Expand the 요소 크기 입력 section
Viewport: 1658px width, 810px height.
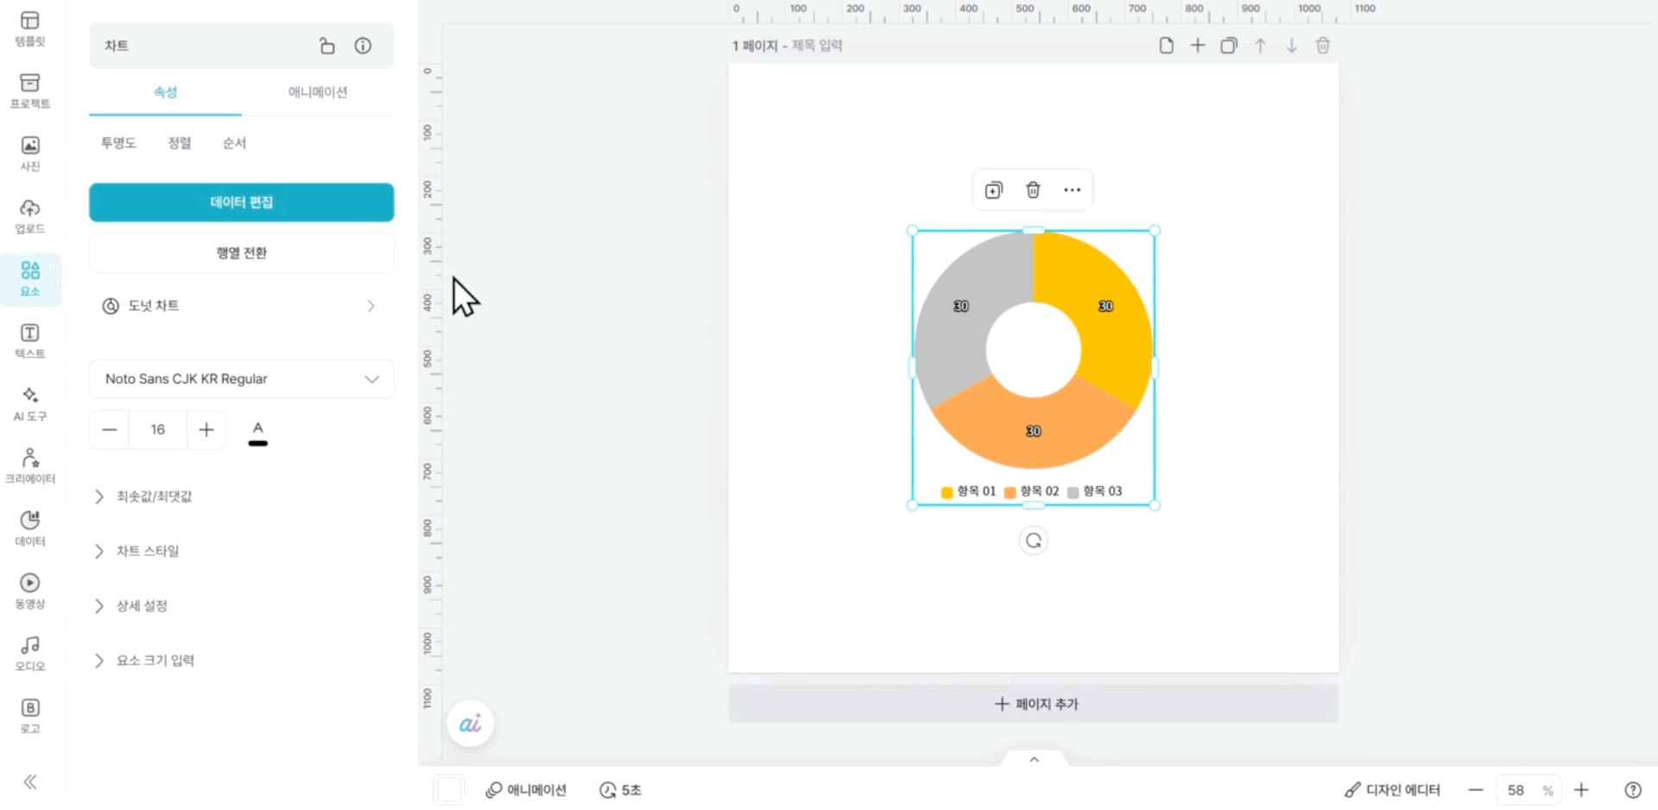tap(144, 661)
